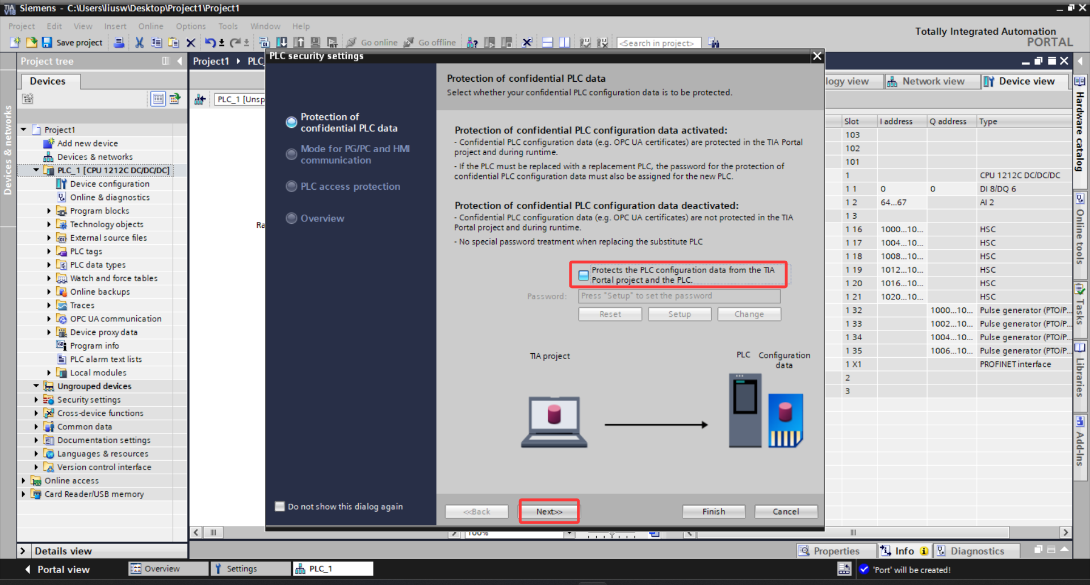Click the split editor horizontally icon
This screenshot has height=585, width=1090.
click(548, 42)
